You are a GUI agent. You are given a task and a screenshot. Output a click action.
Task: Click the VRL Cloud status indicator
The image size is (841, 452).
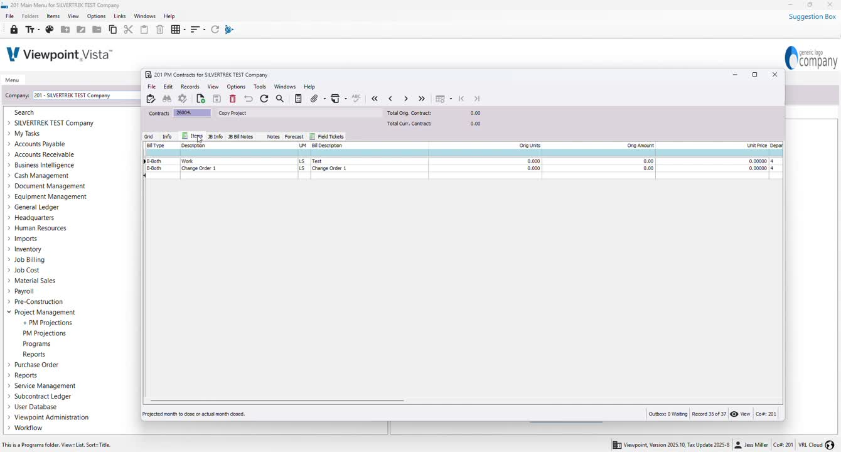(816, 445)
